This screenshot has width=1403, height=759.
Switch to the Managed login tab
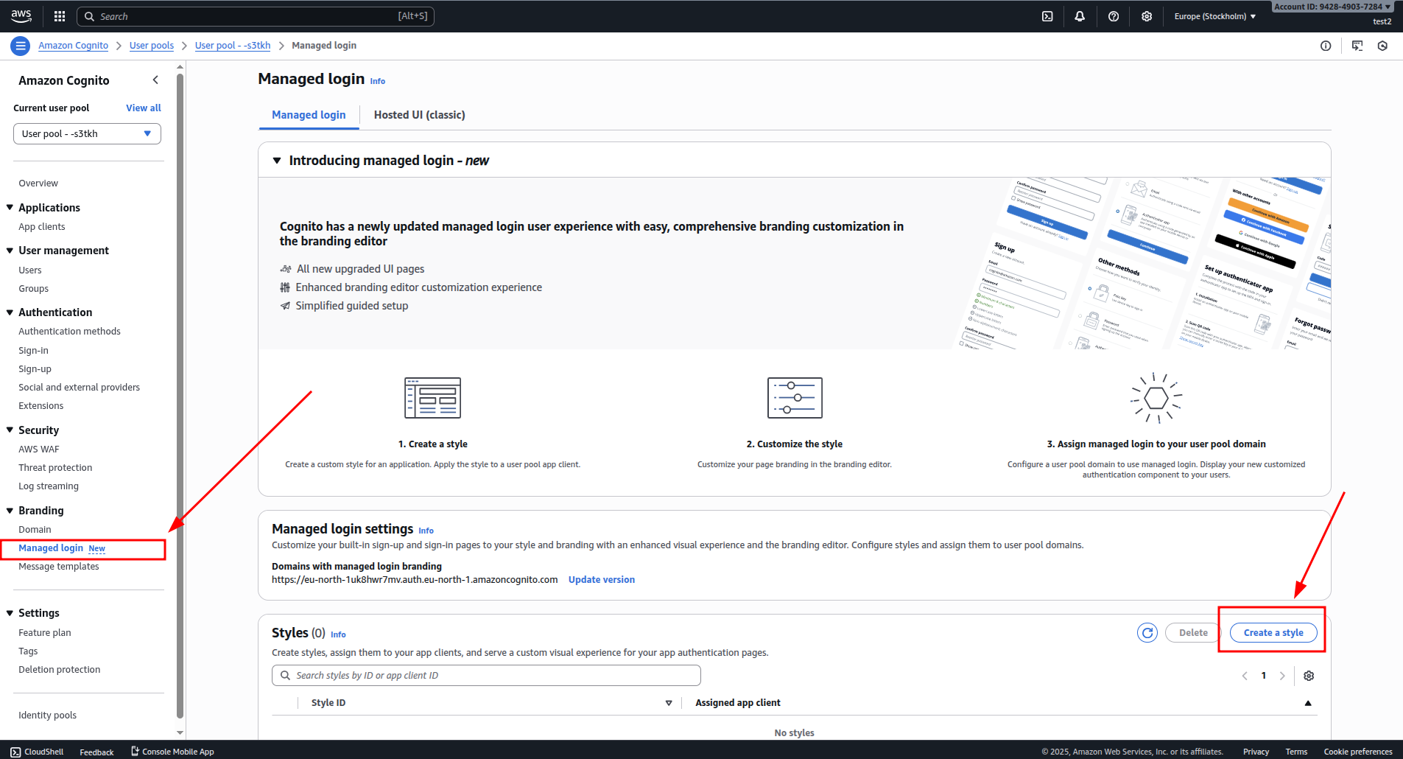click(309, 115)
